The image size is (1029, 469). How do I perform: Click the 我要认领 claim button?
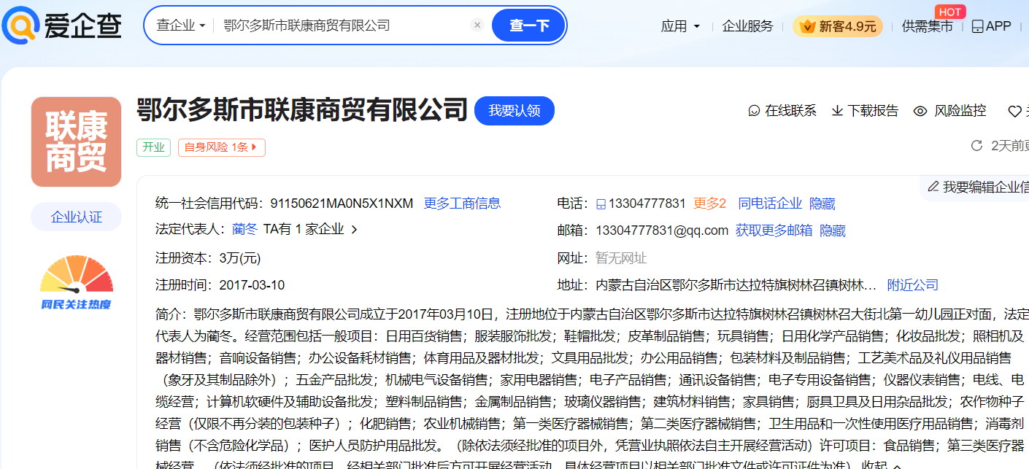(x=514, y=111)
